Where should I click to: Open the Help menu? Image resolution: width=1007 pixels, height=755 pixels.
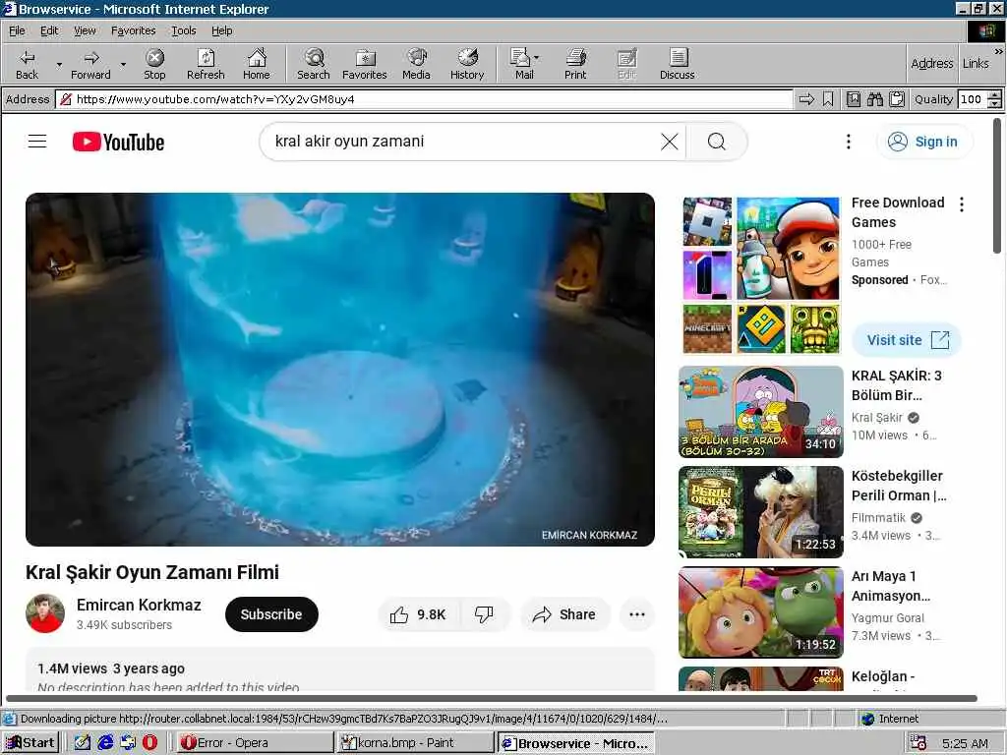coord(221,30)
